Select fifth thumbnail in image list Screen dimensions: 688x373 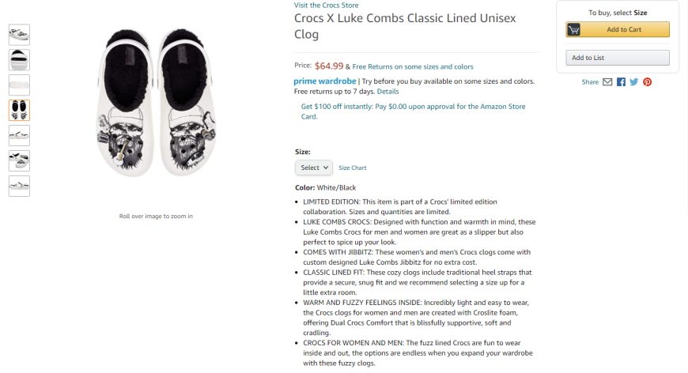click(19, 136)
